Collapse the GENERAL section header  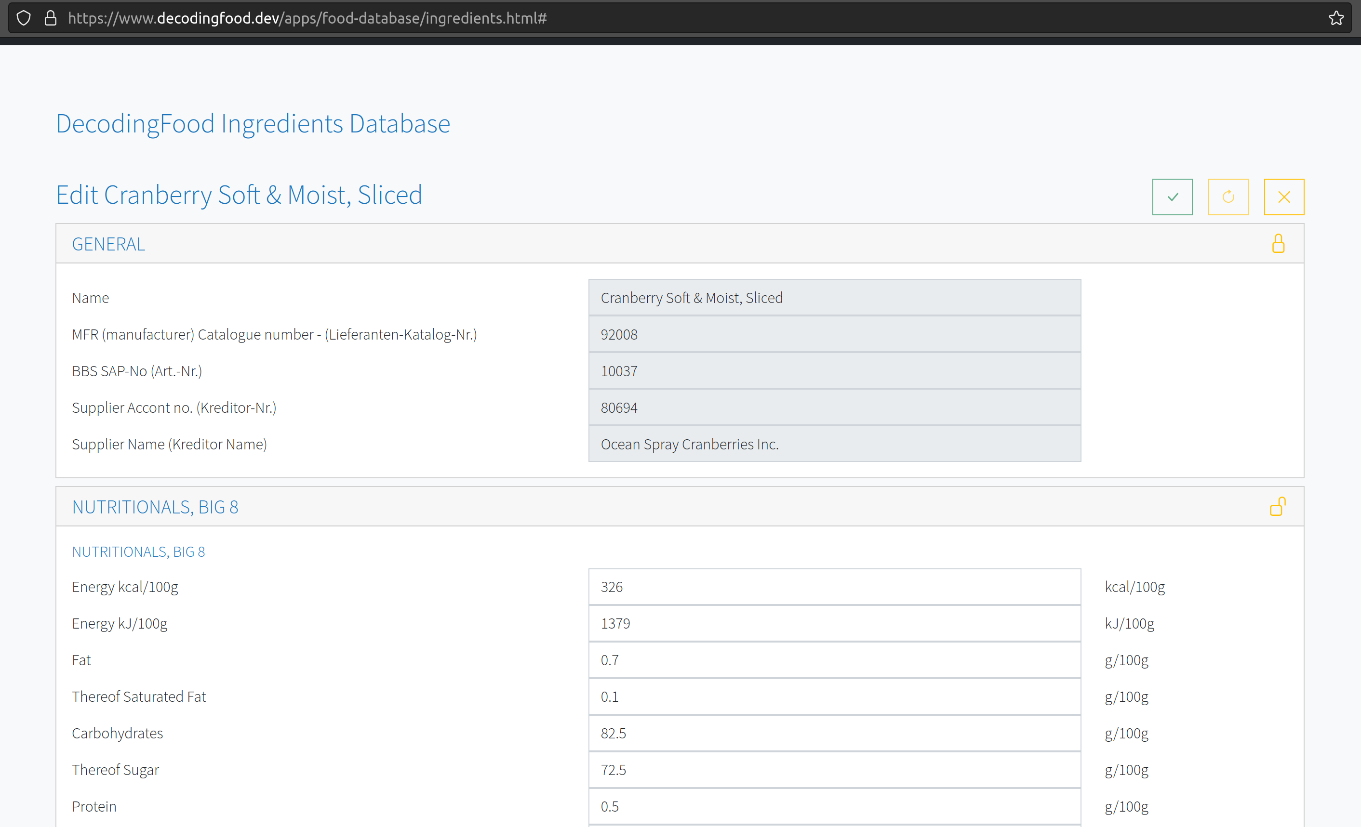coord(108,244)
